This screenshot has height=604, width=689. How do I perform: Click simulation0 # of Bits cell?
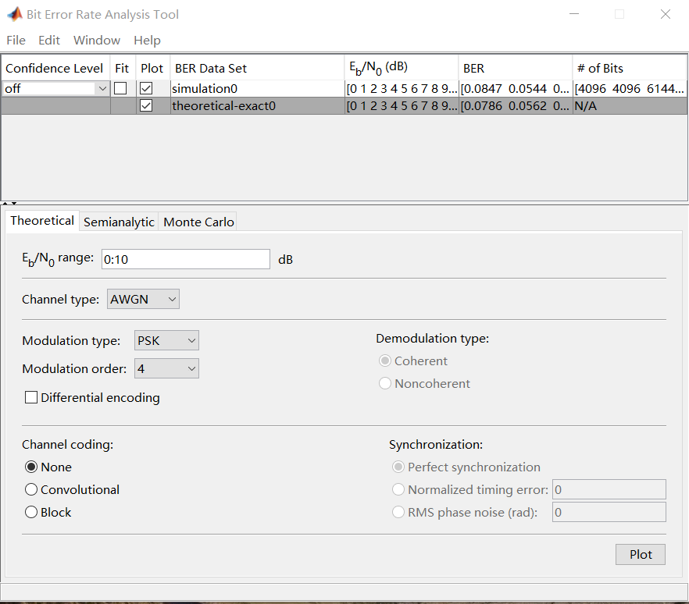pyautogui.click(x=630, y=89)
